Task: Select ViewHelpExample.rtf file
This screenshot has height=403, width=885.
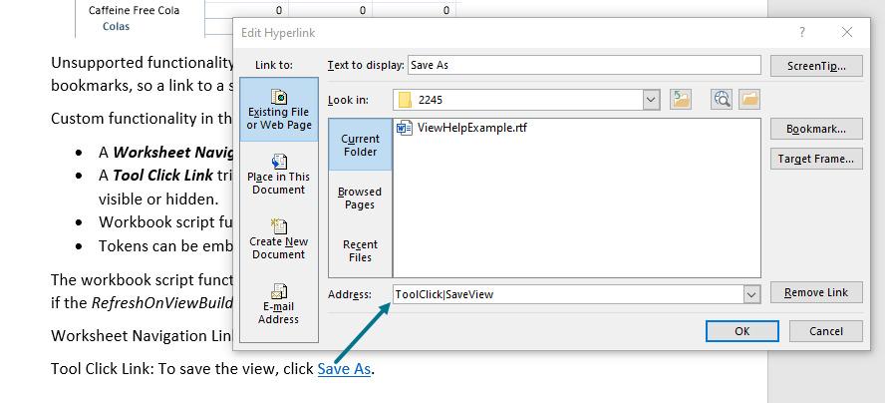Action: (x=462, y=128)
